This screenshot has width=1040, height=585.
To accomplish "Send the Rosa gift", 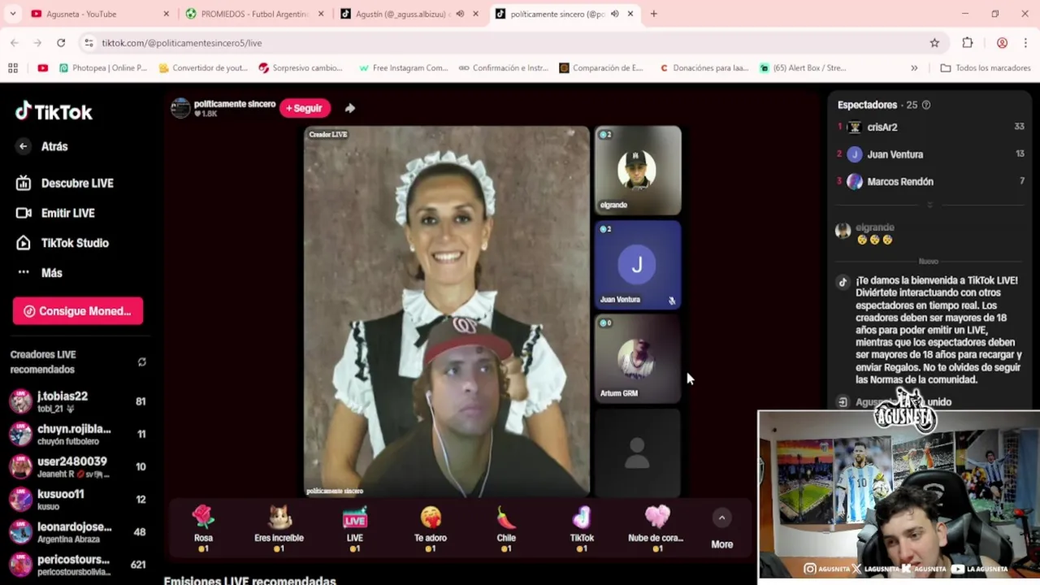I will click(x=203, y=528).
